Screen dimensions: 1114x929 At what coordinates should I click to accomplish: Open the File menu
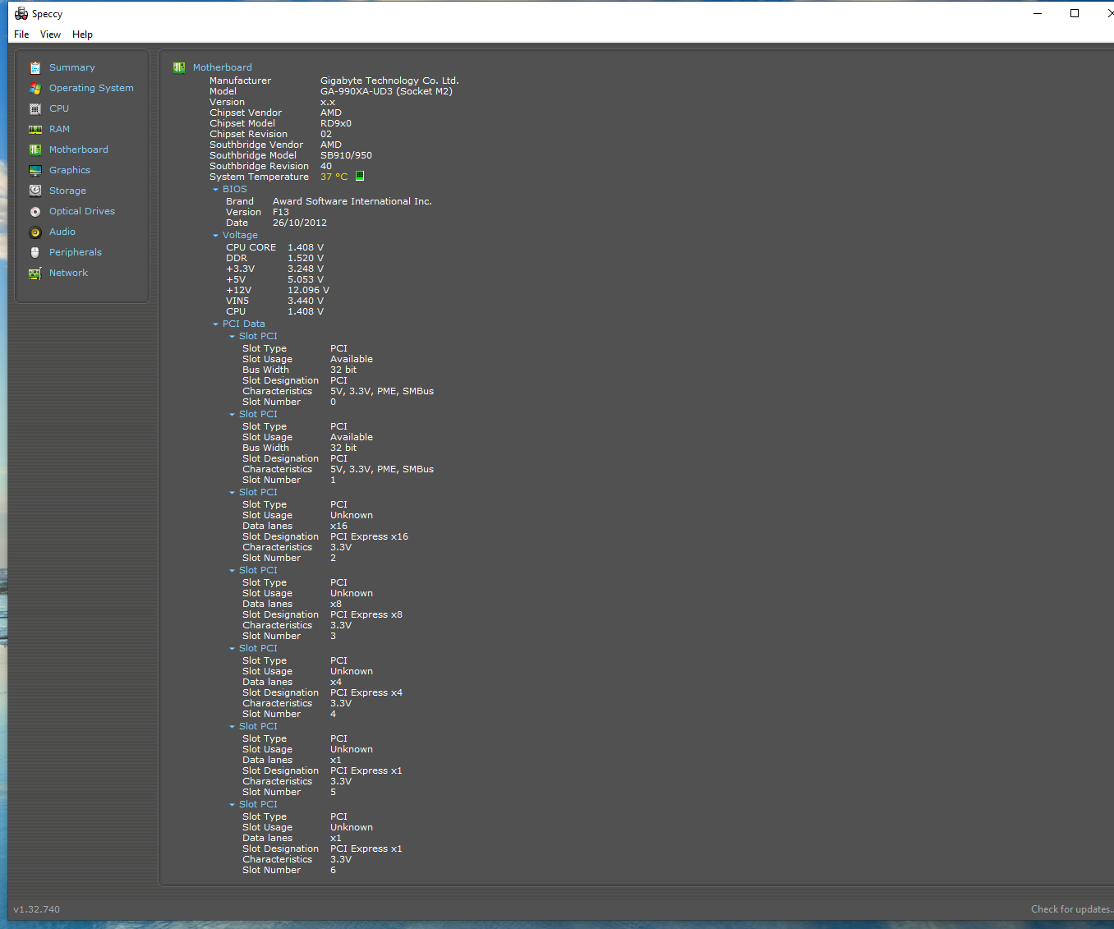[21, 34]
